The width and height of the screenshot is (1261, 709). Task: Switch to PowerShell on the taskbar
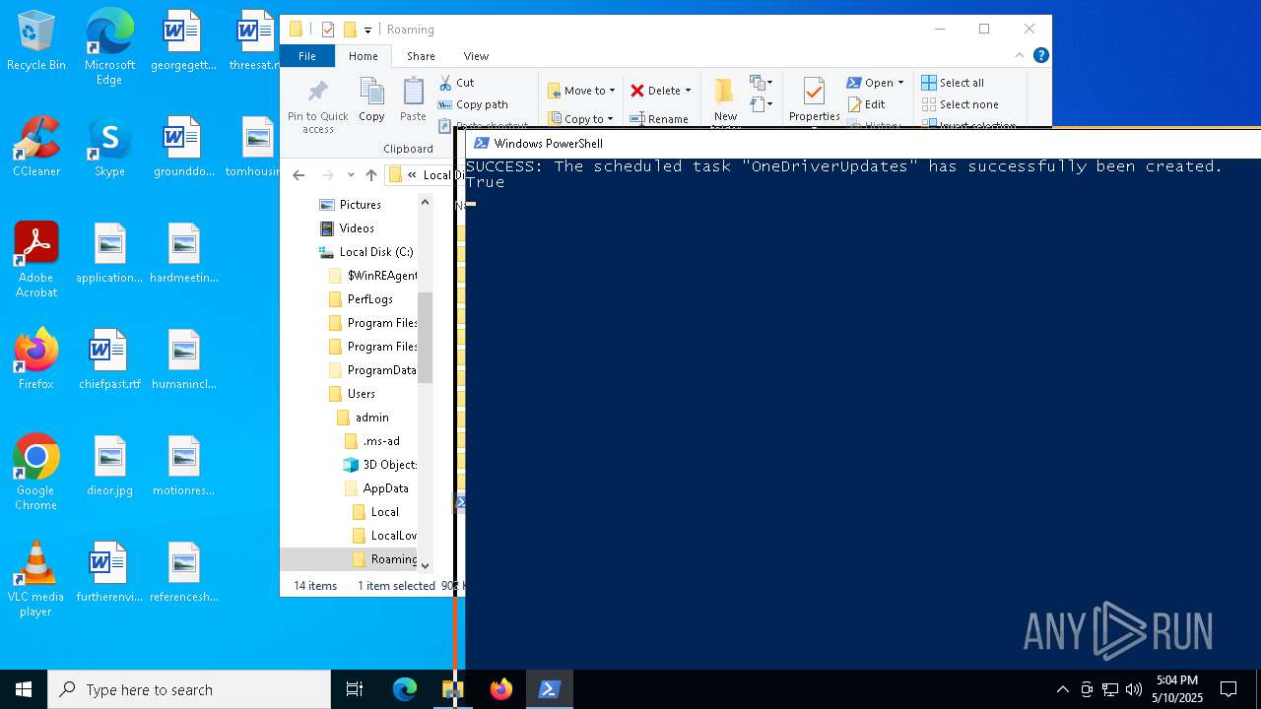click(x=549, y=689)
